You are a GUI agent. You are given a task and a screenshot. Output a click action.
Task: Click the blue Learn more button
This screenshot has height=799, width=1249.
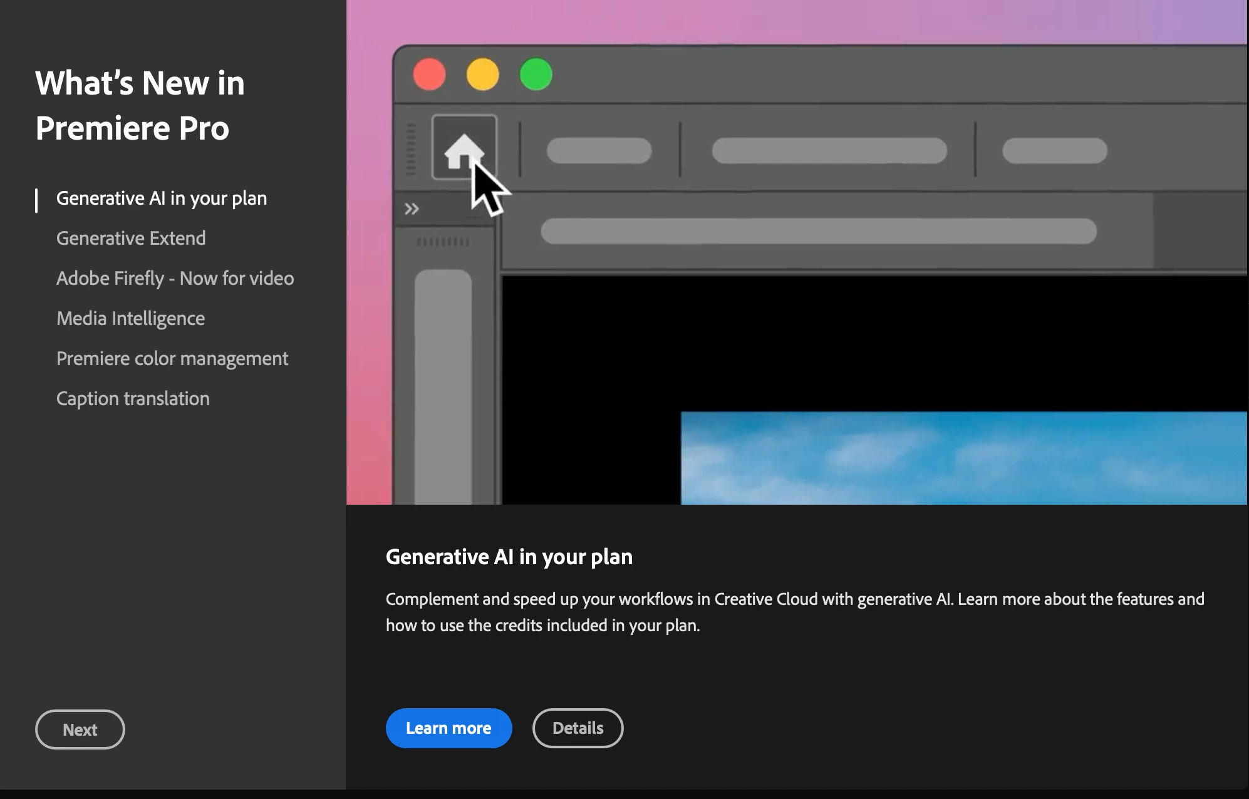click(x=448, y=728)
